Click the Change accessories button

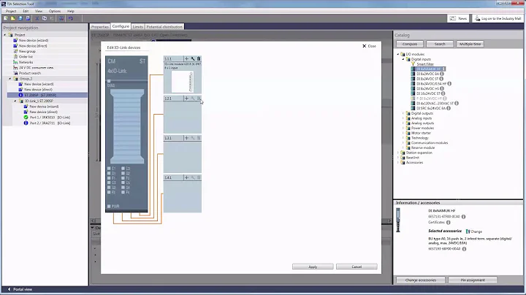pyautogui.click(x=421, y=280)
